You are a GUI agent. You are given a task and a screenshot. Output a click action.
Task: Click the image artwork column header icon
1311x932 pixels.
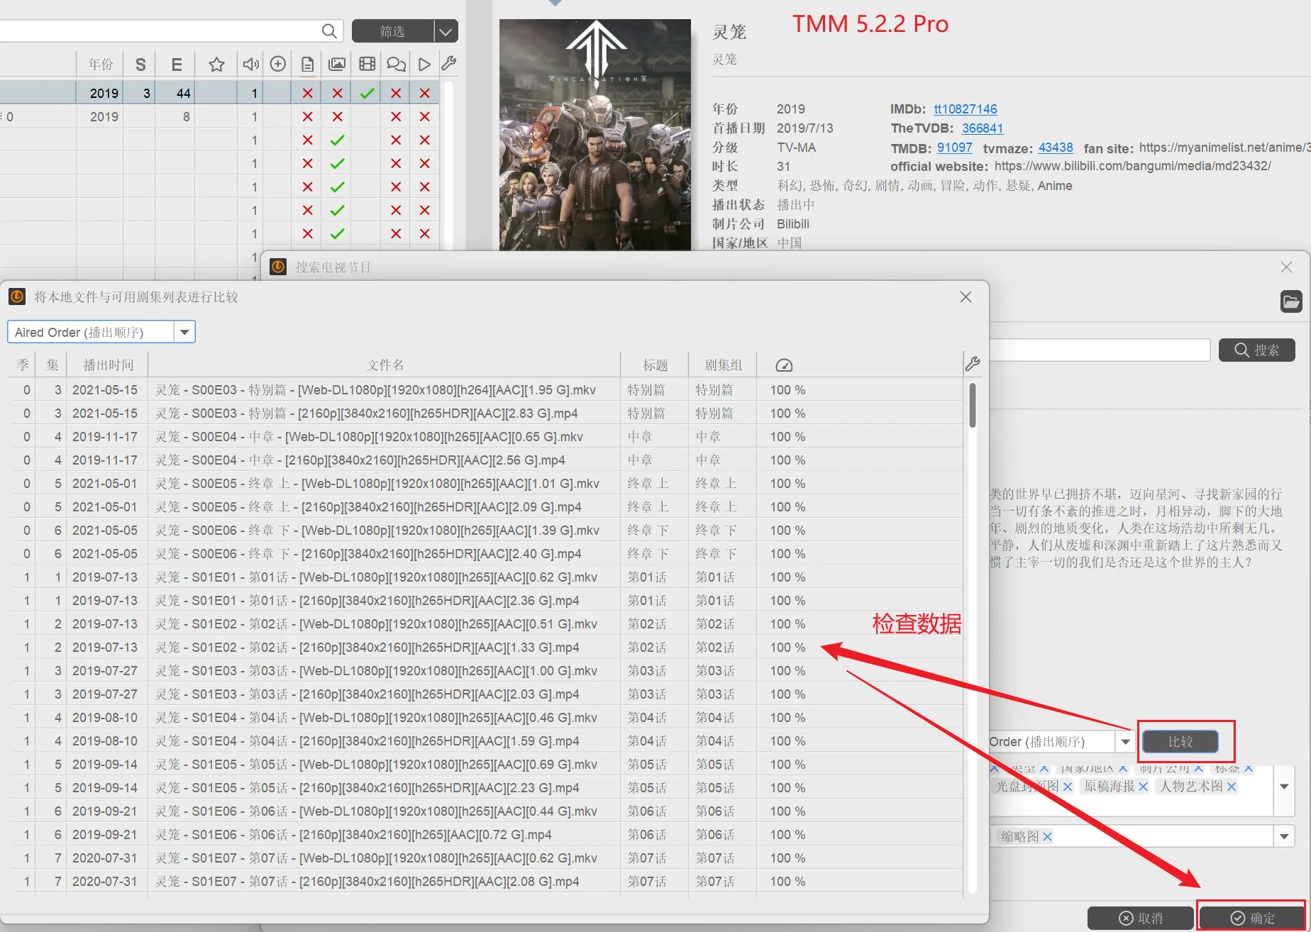pos(337,65)
